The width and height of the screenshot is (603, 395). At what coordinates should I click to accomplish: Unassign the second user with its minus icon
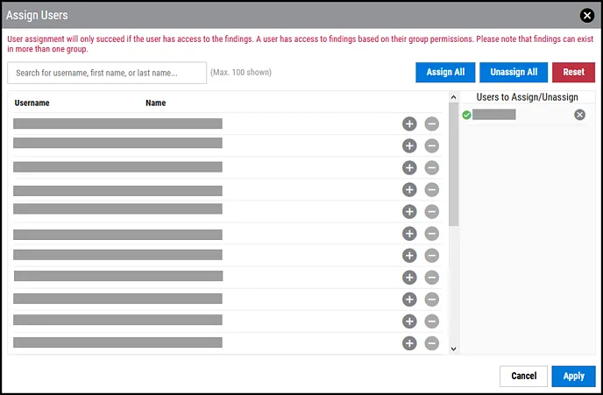point(431,145)
